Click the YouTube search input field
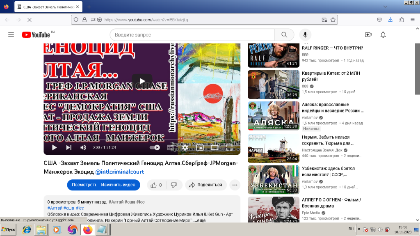The height and width of the screenshot is (236, 420). pyautogui.click(x=192, y=35)
